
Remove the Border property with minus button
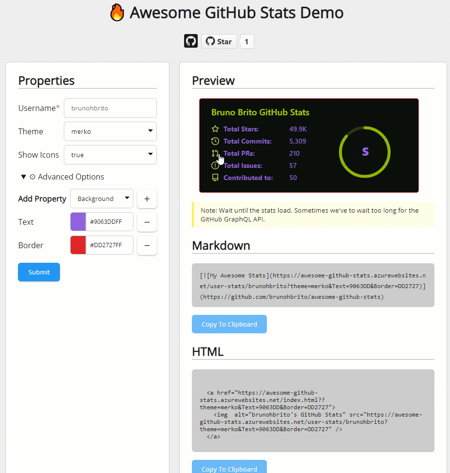147,245
